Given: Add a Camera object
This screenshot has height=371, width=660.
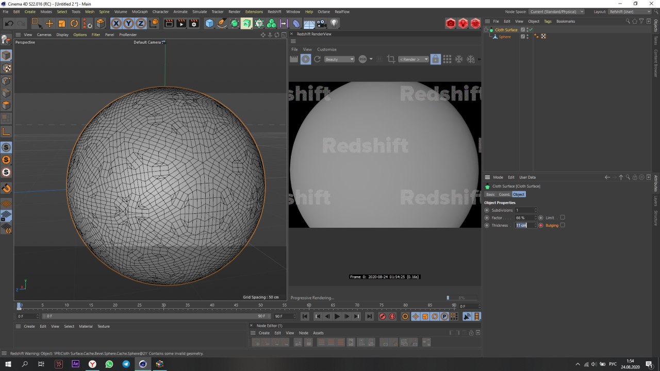Looking at the screenshot, I should (322, 23).
